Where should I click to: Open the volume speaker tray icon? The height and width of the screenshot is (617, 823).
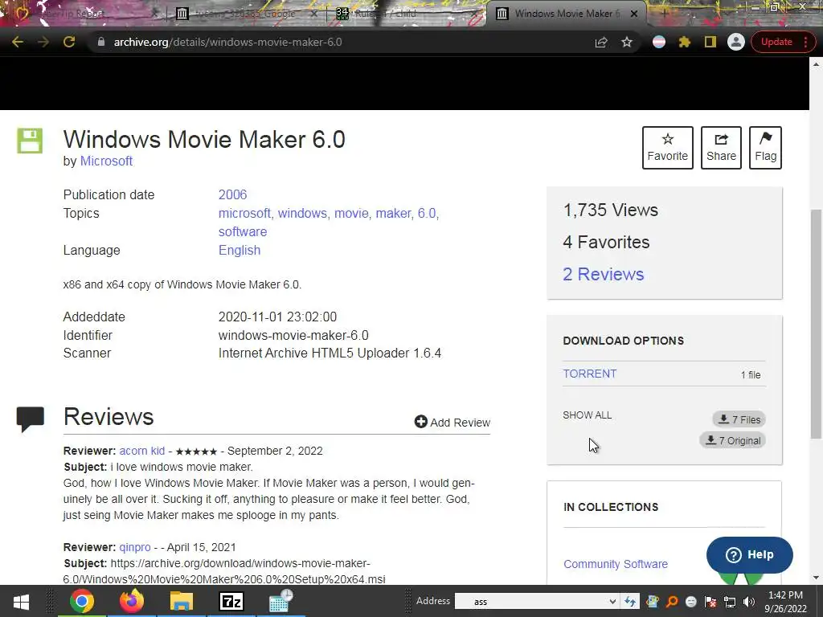[749, 602]
